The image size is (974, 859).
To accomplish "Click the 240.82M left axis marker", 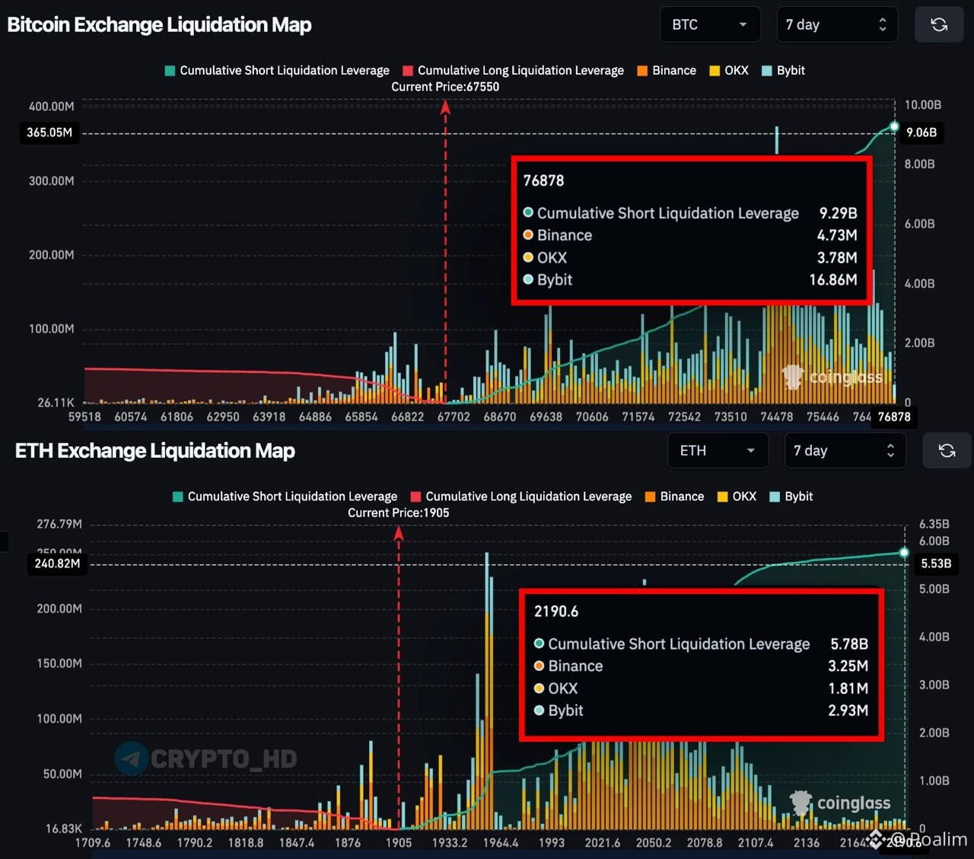I will pos(57,564).
